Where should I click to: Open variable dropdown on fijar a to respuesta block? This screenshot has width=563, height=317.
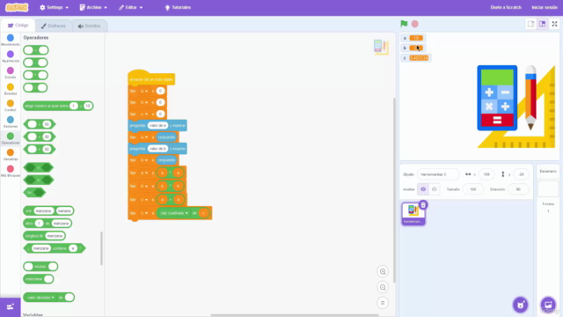(x=144, y=137)
